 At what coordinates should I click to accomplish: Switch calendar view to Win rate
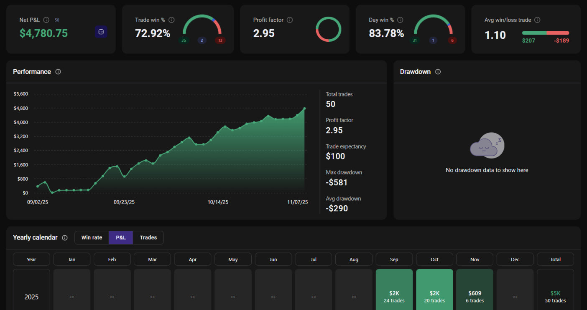92,237
